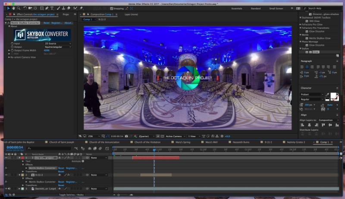
Task: Switch to the Standard workspace
Action: [256, 8]
